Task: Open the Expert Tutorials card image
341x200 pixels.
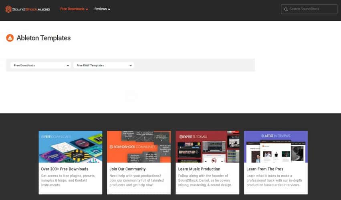Action: click(208, 146)
